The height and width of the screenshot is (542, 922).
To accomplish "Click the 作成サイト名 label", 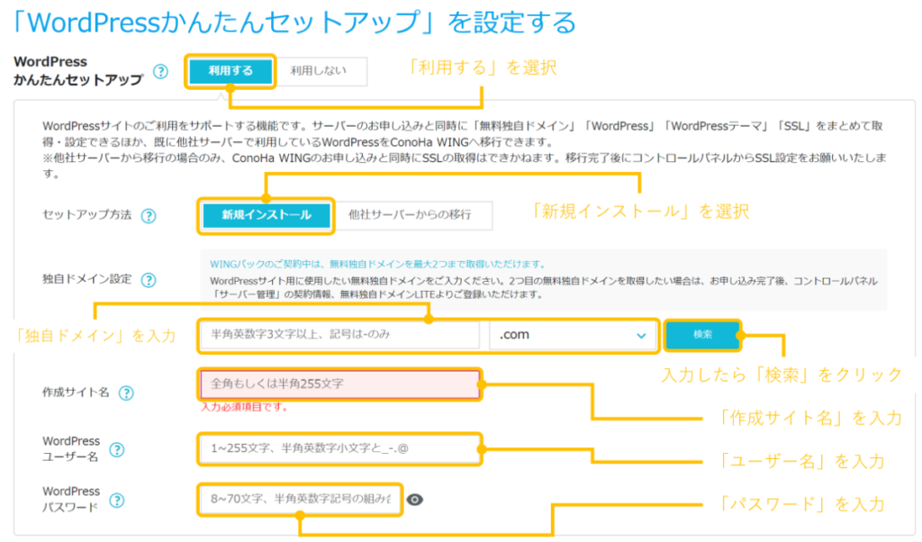I will (76, 393).
